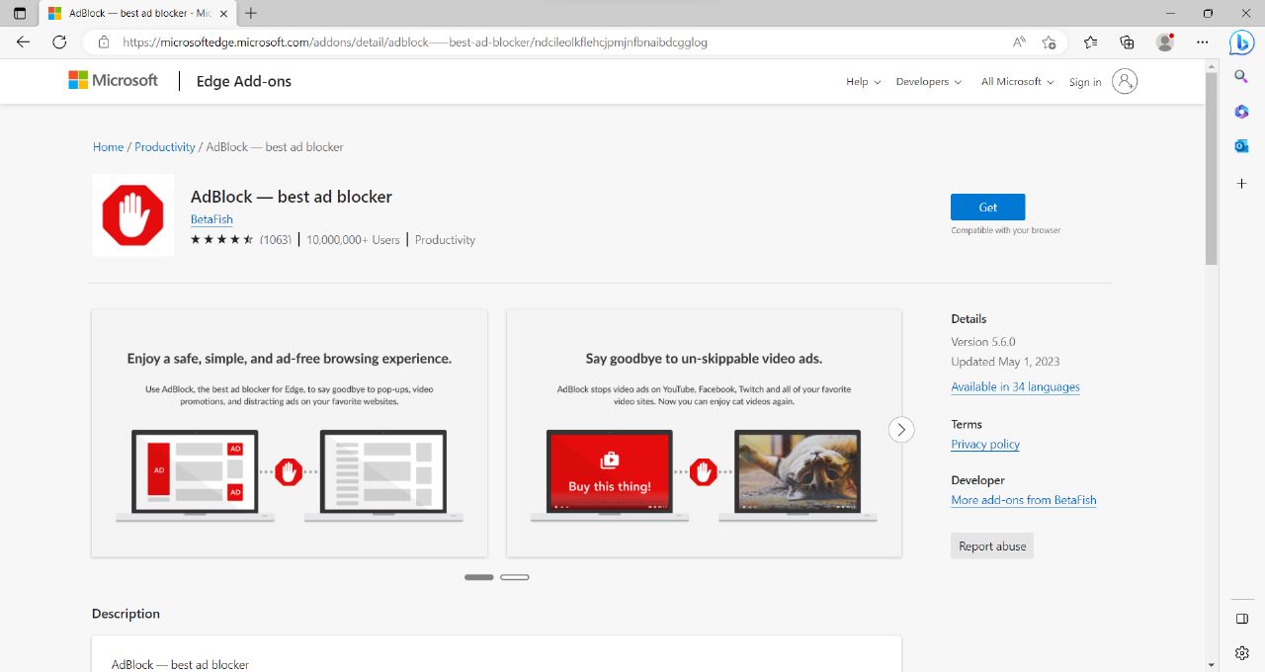Screen dimensions: 1265x672
Task: Open browser settings gear in sidebar
Action: (x=1241, y=652)
